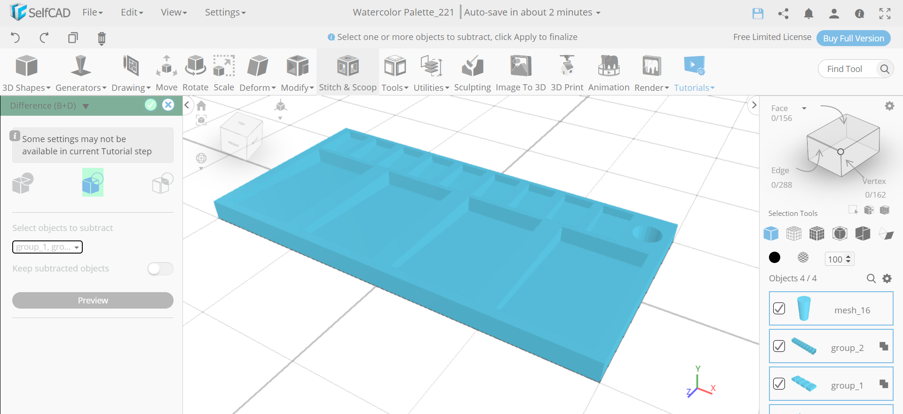Open the Settings menu
Screen dimensions: 903x414
tap(225, 13)
